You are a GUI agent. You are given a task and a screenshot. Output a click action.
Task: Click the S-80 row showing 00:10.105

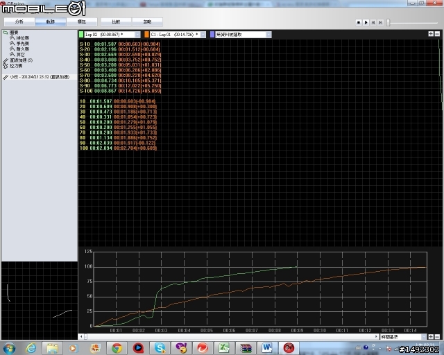[x=120, y=80]
